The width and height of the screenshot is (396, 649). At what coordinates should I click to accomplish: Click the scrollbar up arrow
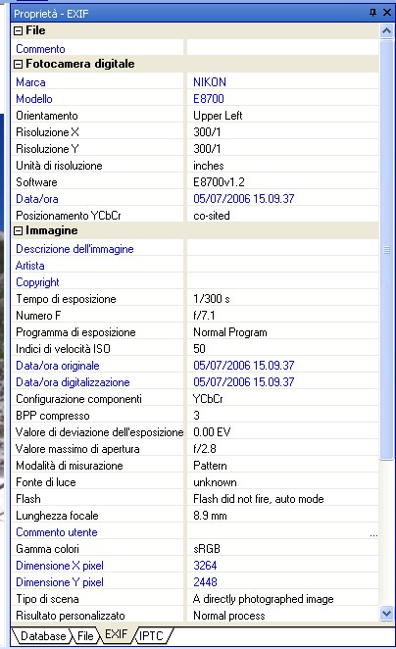(x=386, y=31)
